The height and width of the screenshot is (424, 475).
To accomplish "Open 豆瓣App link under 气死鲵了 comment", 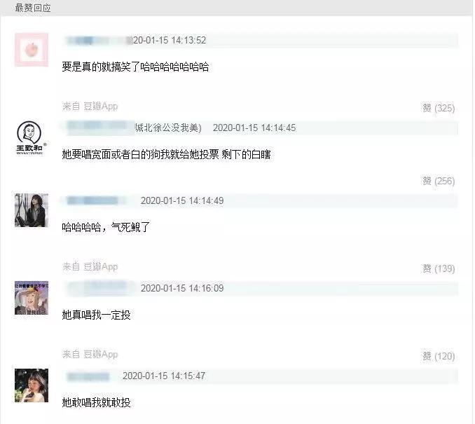I will [x=100, y=267].
